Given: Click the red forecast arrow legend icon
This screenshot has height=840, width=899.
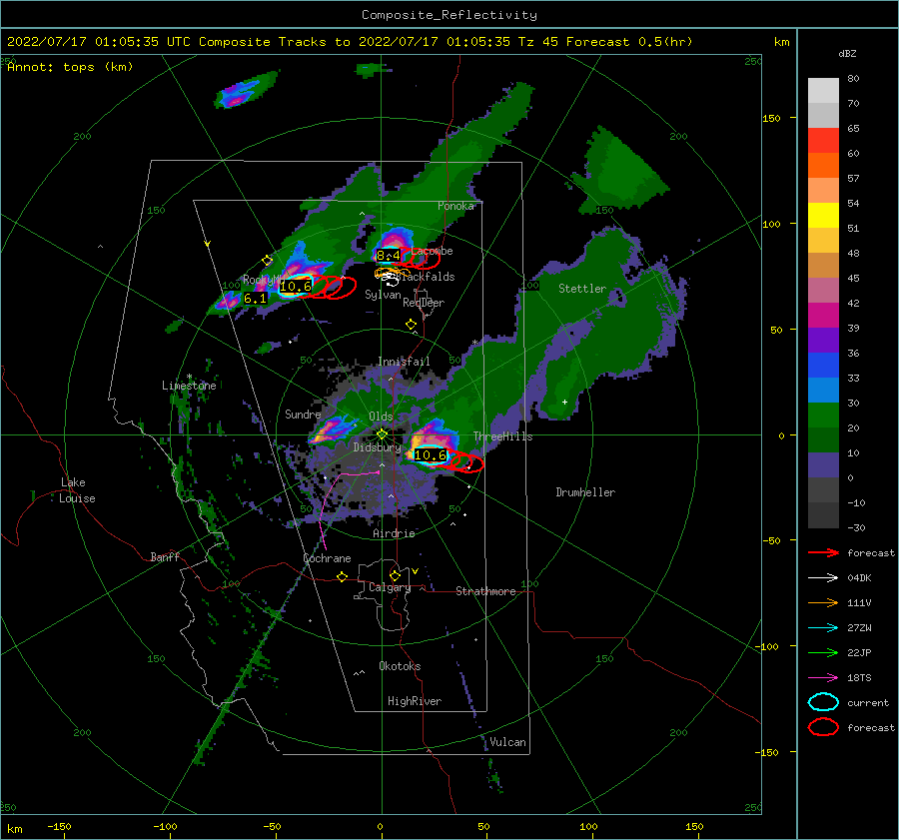Looking at the screenshot, I should coord(823,552).
